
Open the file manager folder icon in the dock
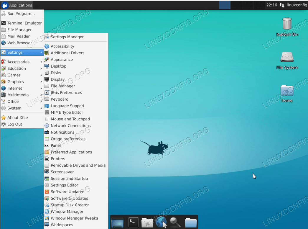click(x=190, y=222)
